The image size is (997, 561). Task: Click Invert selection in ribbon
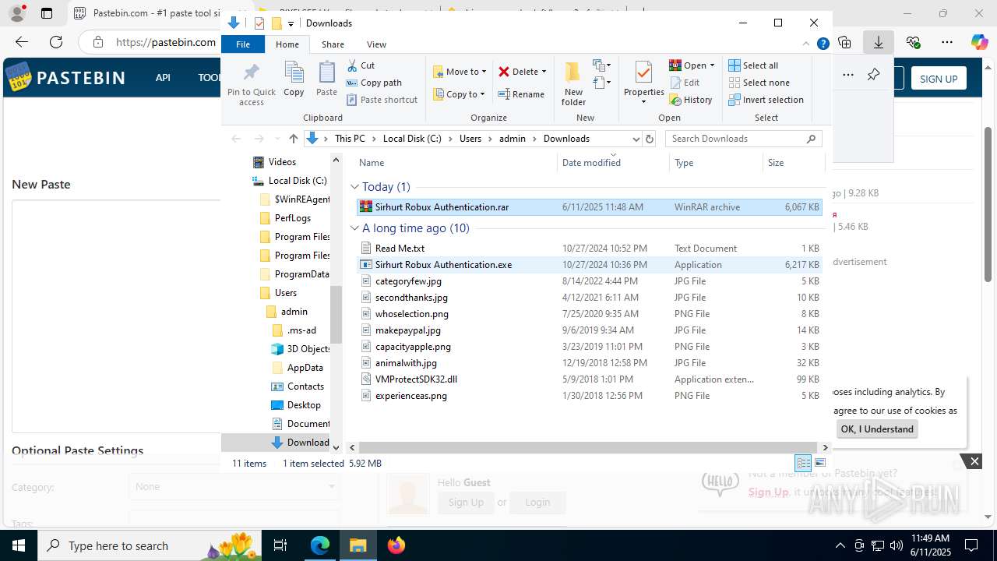coord(766,100)
